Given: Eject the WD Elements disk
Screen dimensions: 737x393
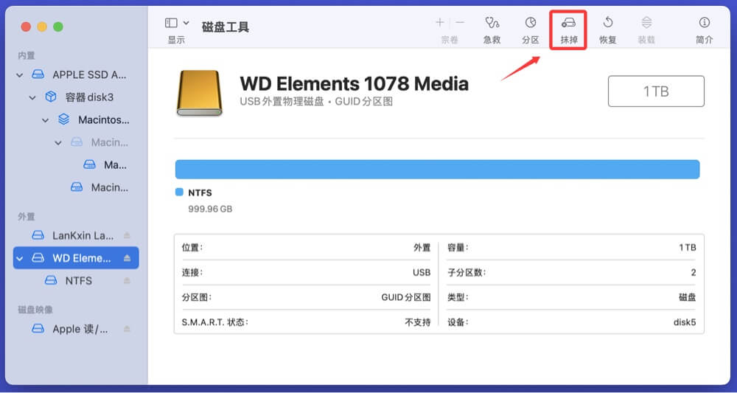Looking at the screenshot, I should [127, 258].
